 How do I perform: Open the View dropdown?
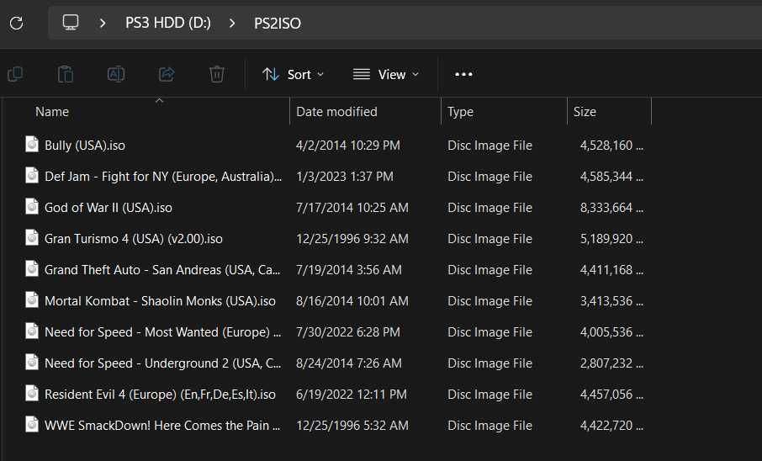pos(386,74)
